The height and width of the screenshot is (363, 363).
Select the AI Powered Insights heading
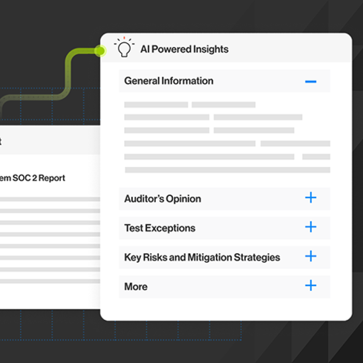(x=184, y=49)
